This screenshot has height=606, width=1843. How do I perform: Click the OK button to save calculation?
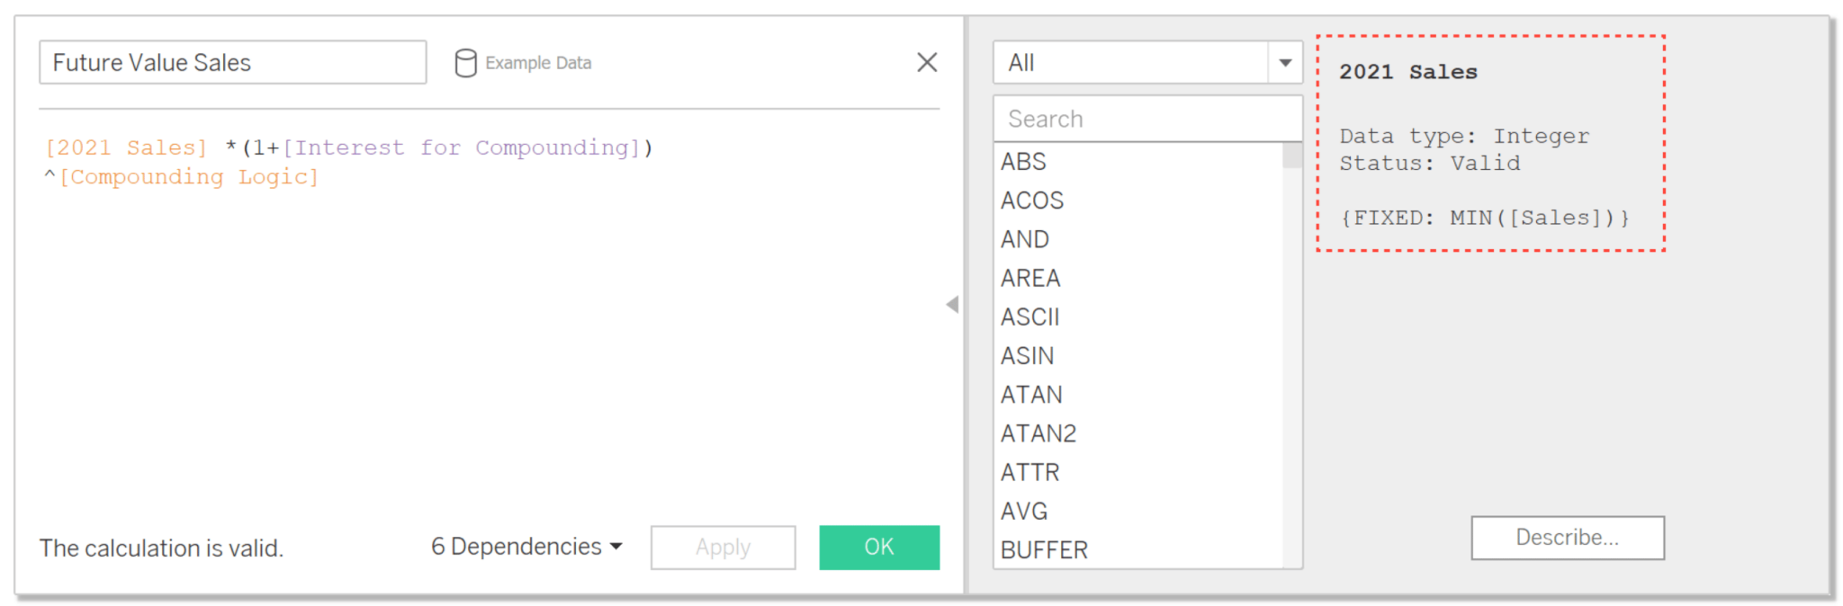tap(878, 547)
